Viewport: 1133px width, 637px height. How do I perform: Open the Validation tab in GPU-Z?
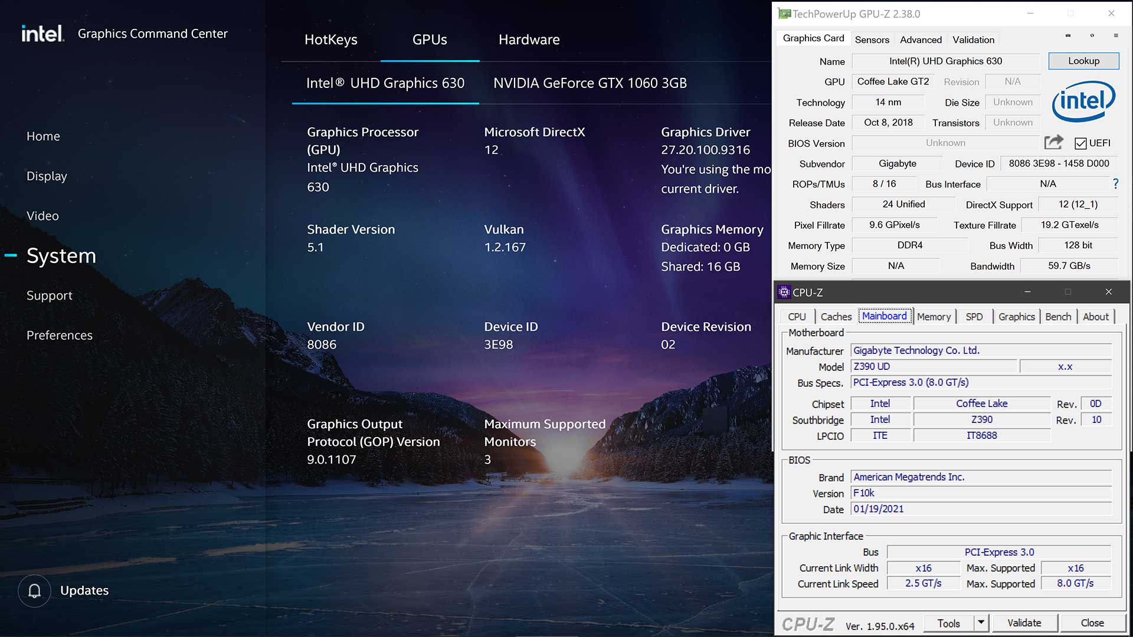pyautogui.click(x=973, y=40)
